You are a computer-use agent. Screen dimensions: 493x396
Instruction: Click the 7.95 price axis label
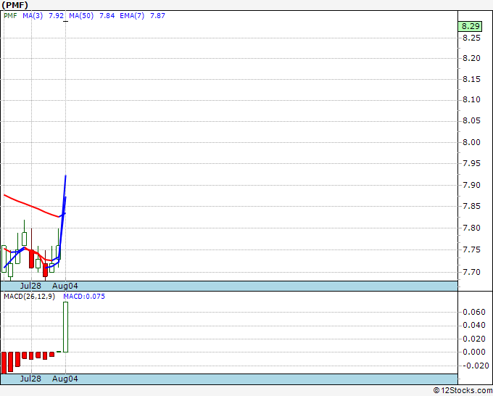pyautogui.click(x=472, y=164)
